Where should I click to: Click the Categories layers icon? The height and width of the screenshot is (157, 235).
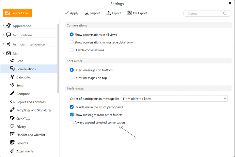[12, 77]
